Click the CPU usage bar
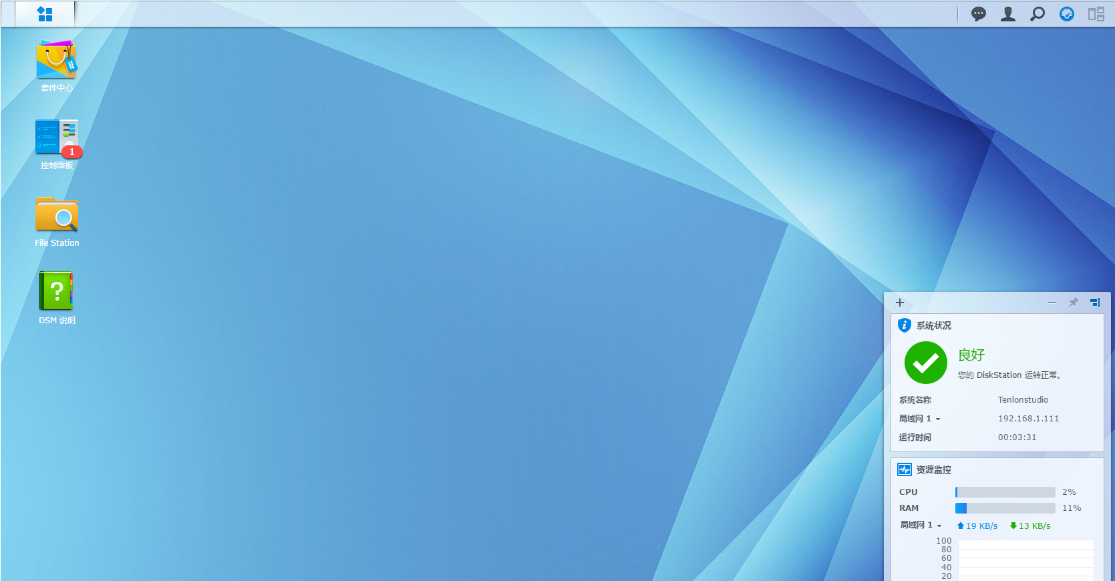Image resolution: width=1115 pixels, height=581 pixels. click(x=1005, y=492)
